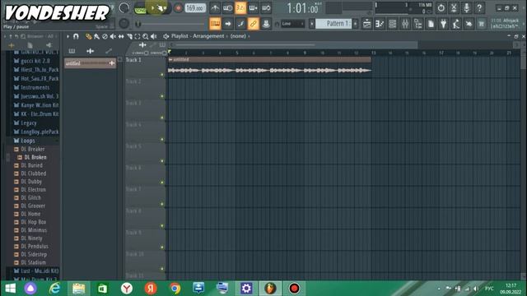
Task: Open the Browser view icon
Action: click(417, 24)
